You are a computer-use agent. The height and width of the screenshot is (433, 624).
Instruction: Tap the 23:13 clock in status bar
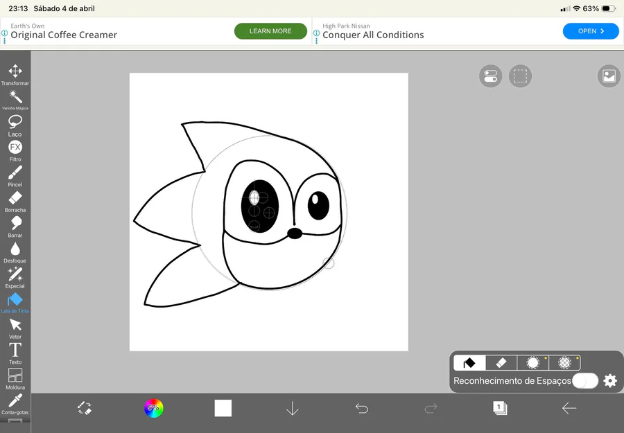click(x=18, y=8)
